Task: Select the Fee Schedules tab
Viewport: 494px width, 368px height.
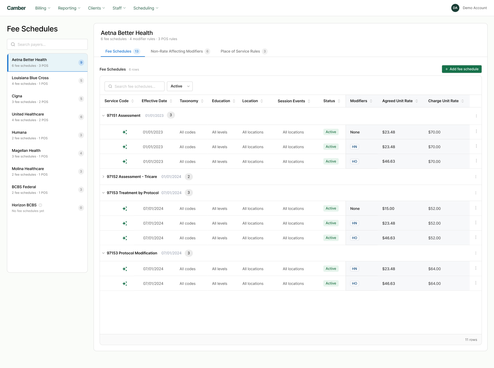Action: (123, 51)
